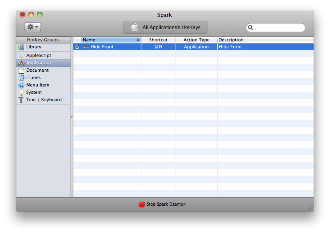Click Stop Spark Daemon button
The image size is (330, 234).
click(162, 204)
